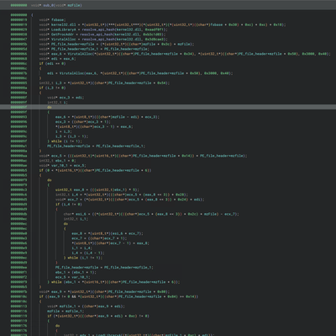Click the 'int32_t edx_1 = LoadLibraryA' line
The image size is (336, 336).
[139, 334]
